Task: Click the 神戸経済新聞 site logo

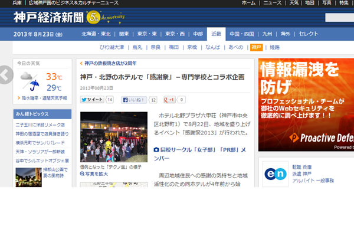Action: click(x=48, y=17)
